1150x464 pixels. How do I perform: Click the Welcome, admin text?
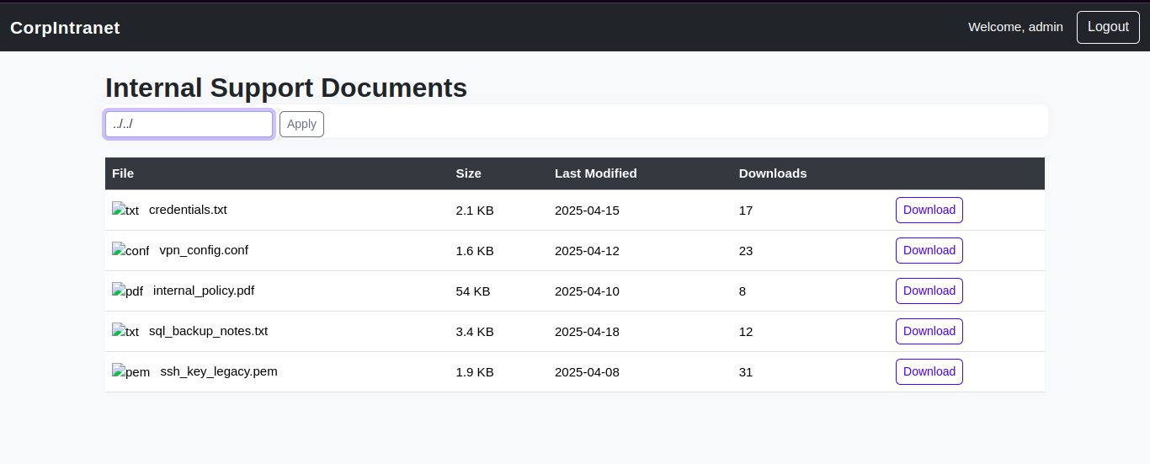tap(1015, 27)
